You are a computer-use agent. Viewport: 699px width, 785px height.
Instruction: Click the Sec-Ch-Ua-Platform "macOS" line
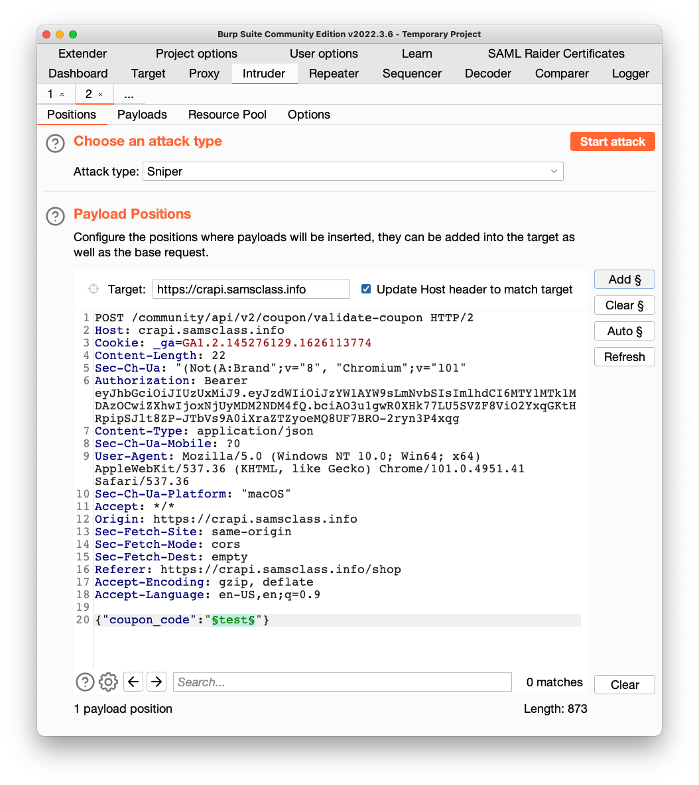pyautogui.click(x=193, y=494)
